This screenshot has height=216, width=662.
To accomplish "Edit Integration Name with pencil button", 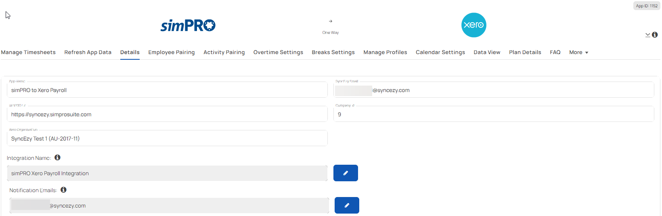I will pos(346,173).
